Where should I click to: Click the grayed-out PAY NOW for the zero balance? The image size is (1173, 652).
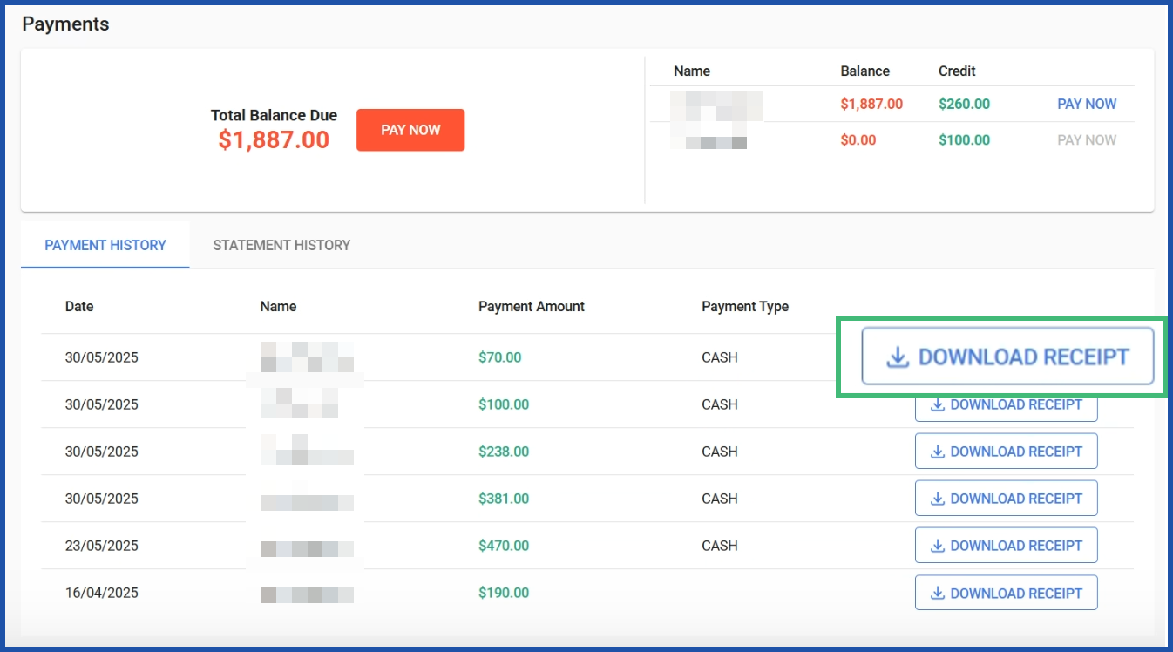coord(1086,139)
